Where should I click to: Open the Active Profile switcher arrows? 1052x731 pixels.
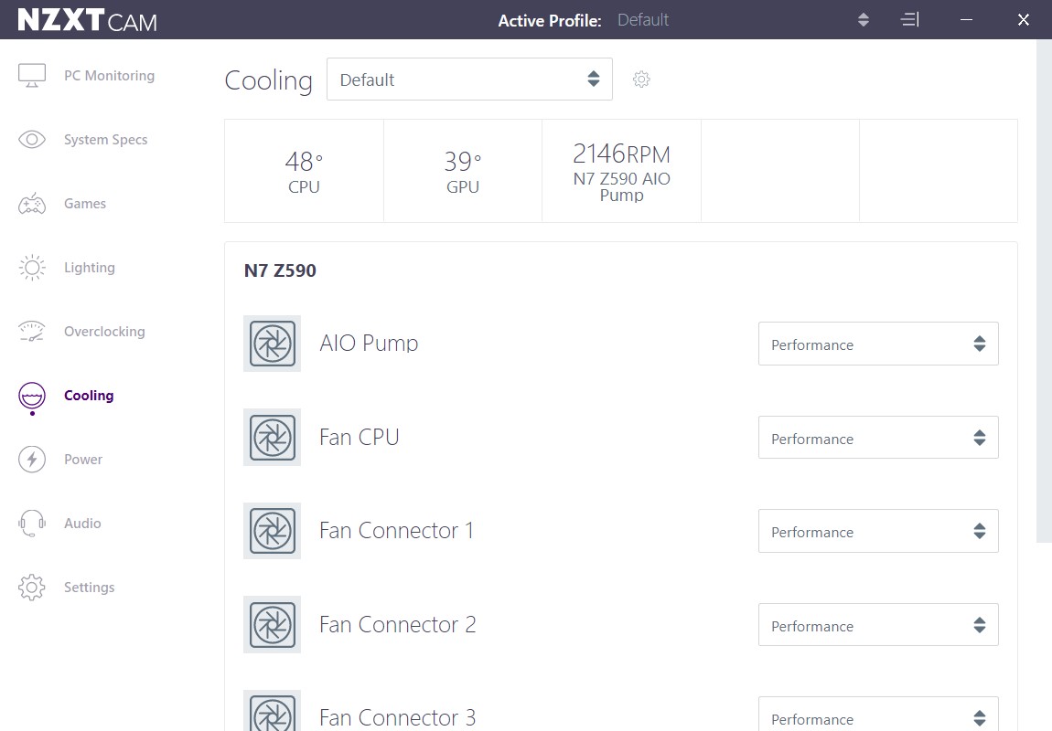(864, 19)
